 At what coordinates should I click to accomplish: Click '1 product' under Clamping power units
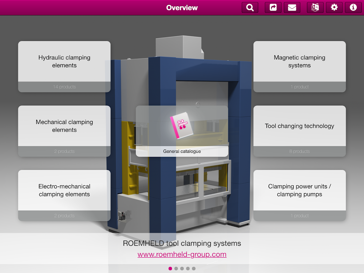[x=300, y=216]
